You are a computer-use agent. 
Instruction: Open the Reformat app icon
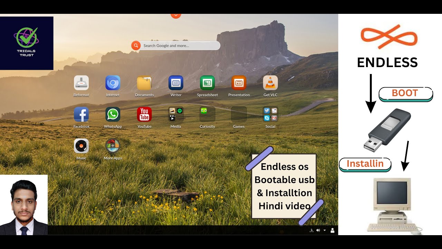81,83
